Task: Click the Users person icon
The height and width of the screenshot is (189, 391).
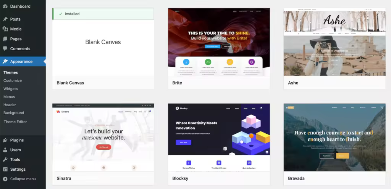Action: pyautogui.click(x=5, y=150)
